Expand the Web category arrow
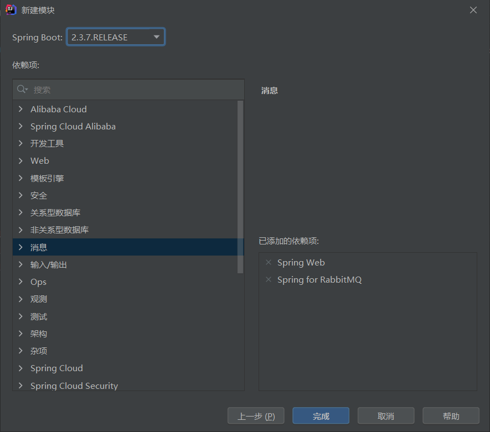 (x=20, y=161)
